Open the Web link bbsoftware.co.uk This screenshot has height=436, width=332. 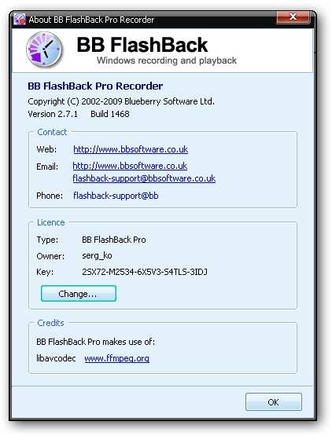(131, 149)
